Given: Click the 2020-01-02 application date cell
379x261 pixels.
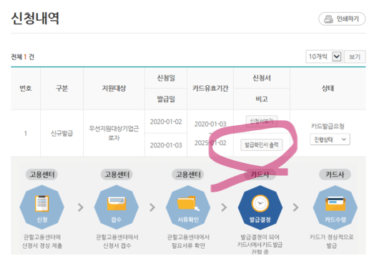Looking at the screenshot, I should [166, 122].
